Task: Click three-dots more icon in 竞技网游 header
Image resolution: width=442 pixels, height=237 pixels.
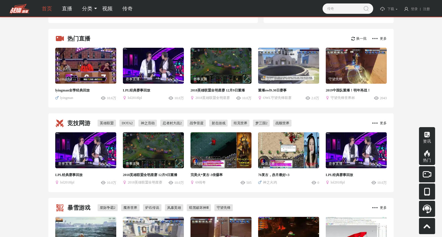Action: point(375,123)
